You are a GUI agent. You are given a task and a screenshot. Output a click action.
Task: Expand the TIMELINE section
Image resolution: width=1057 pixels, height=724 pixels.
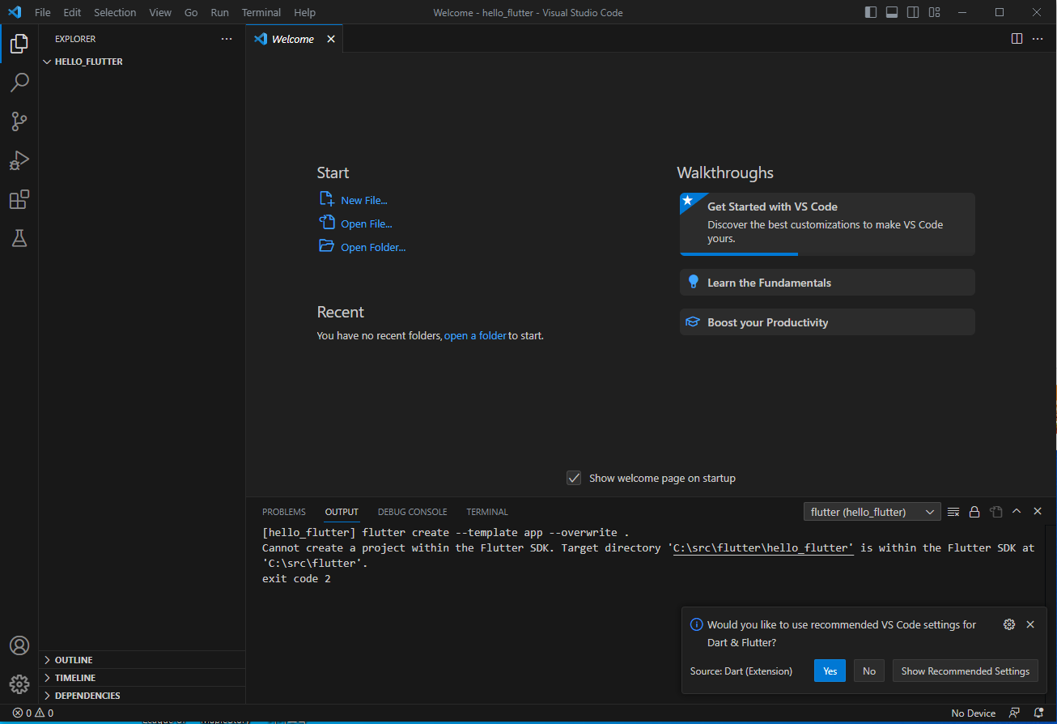(x=142, y=678)
